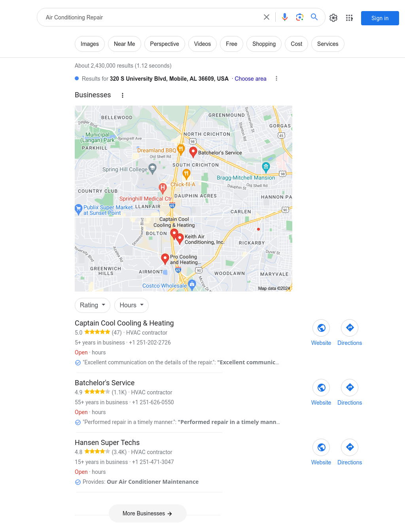Click the Sign in button
Screen dimensions: 405x532
point(380,18)
